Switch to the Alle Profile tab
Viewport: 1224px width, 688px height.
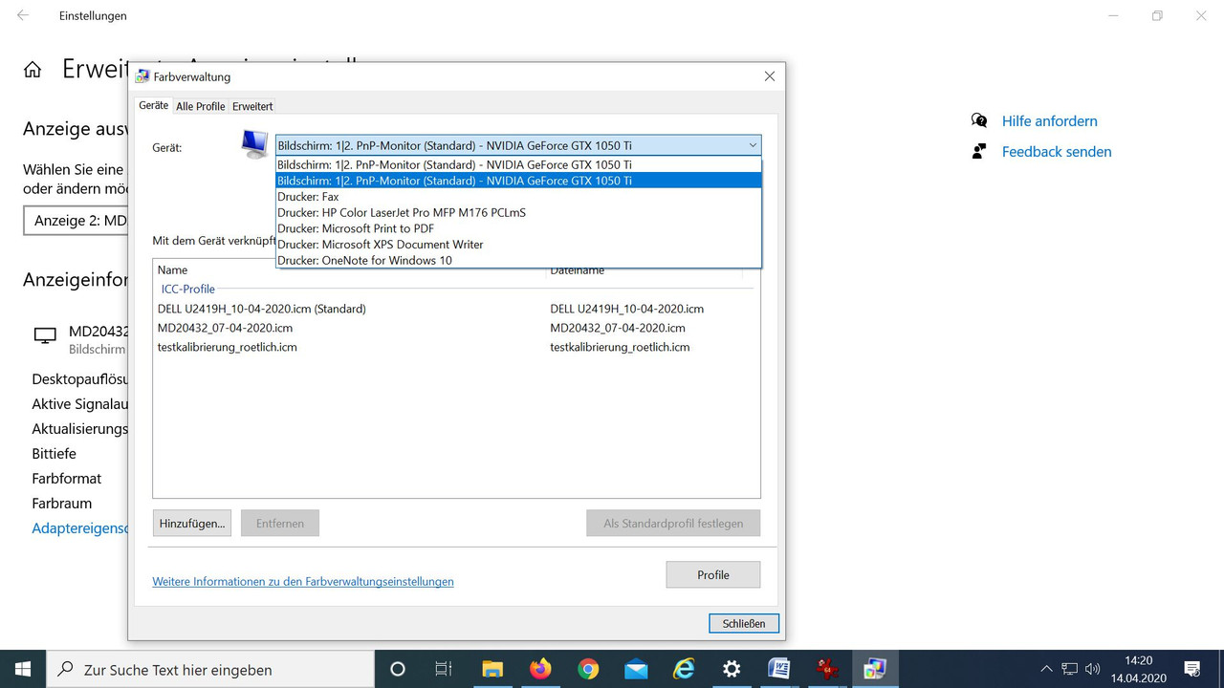click(x=201, y=106)
